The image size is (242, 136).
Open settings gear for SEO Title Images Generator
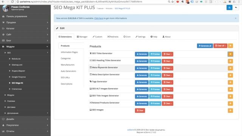230,96
